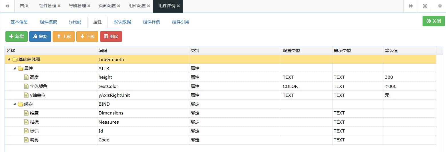The width and height of the screenshot is (446, 152).
Task: Close the 页面配置 tab via its x
Action: click(118, 6)
